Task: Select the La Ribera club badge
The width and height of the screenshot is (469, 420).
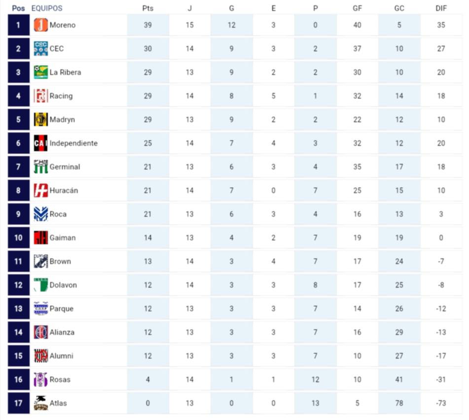Action: 41,72
